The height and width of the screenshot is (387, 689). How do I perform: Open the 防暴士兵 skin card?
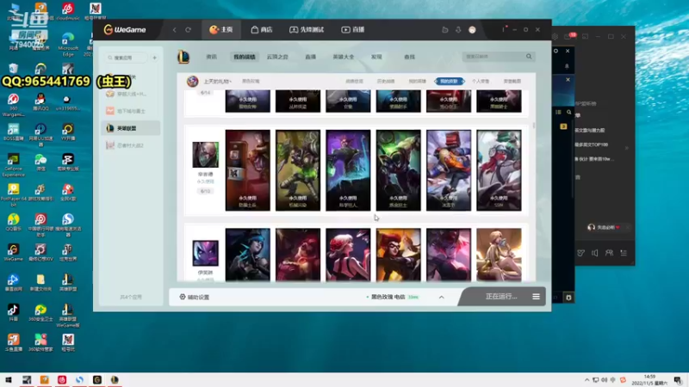click(248, 170)
